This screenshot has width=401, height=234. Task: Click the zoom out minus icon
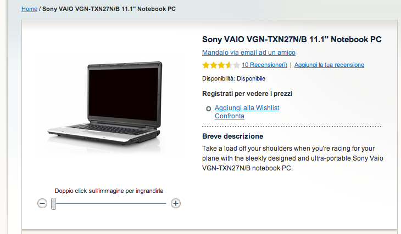pos(42,203)
